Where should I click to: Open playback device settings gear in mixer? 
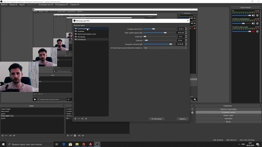[257, 23]
